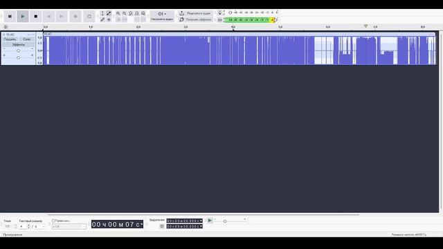Click the track pan slider knob

[x=19, y=57]
